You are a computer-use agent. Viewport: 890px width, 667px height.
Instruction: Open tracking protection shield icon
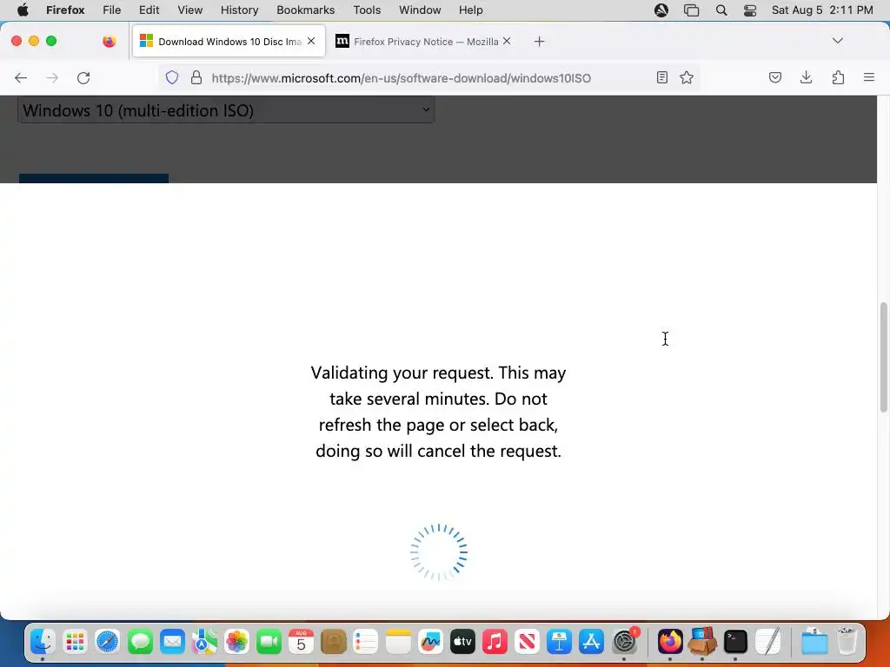click(x=172, y=77)
